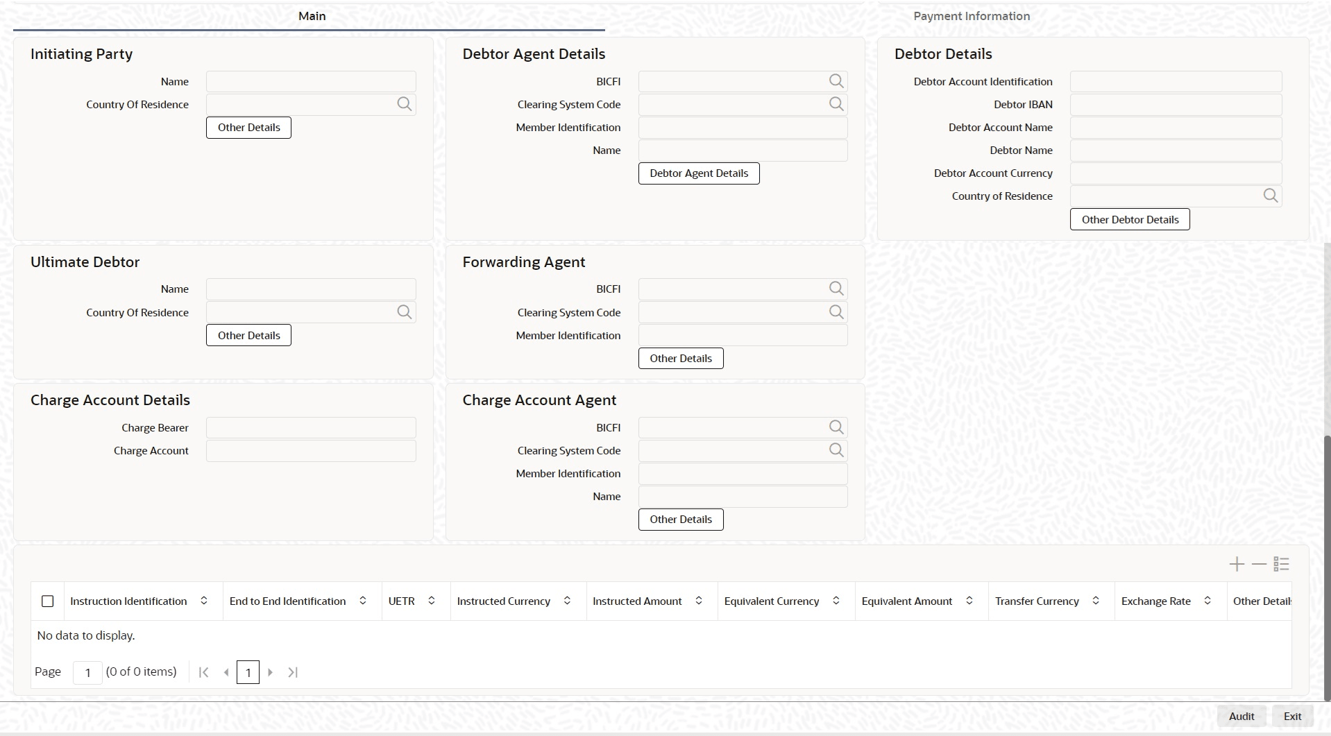Focus the Debtor Agent Name field

coord(743,151)
